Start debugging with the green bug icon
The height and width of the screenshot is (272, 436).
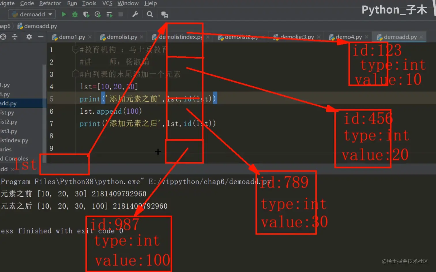75,14
